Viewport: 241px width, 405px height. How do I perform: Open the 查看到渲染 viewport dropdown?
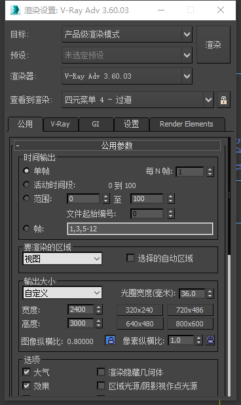click(x=138, y=100)
